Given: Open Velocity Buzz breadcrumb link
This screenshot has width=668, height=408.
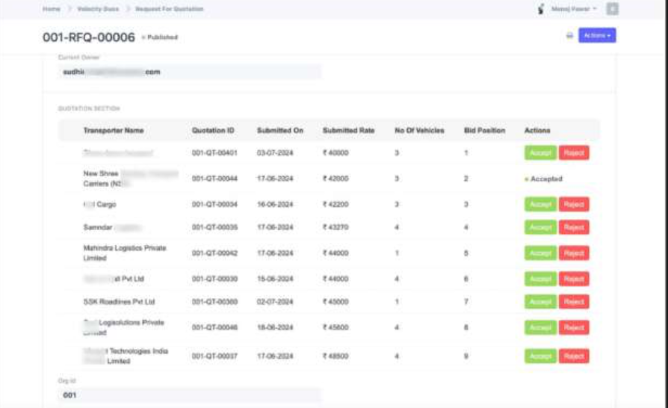Looking at the screenshot, I should pos(98,9).
